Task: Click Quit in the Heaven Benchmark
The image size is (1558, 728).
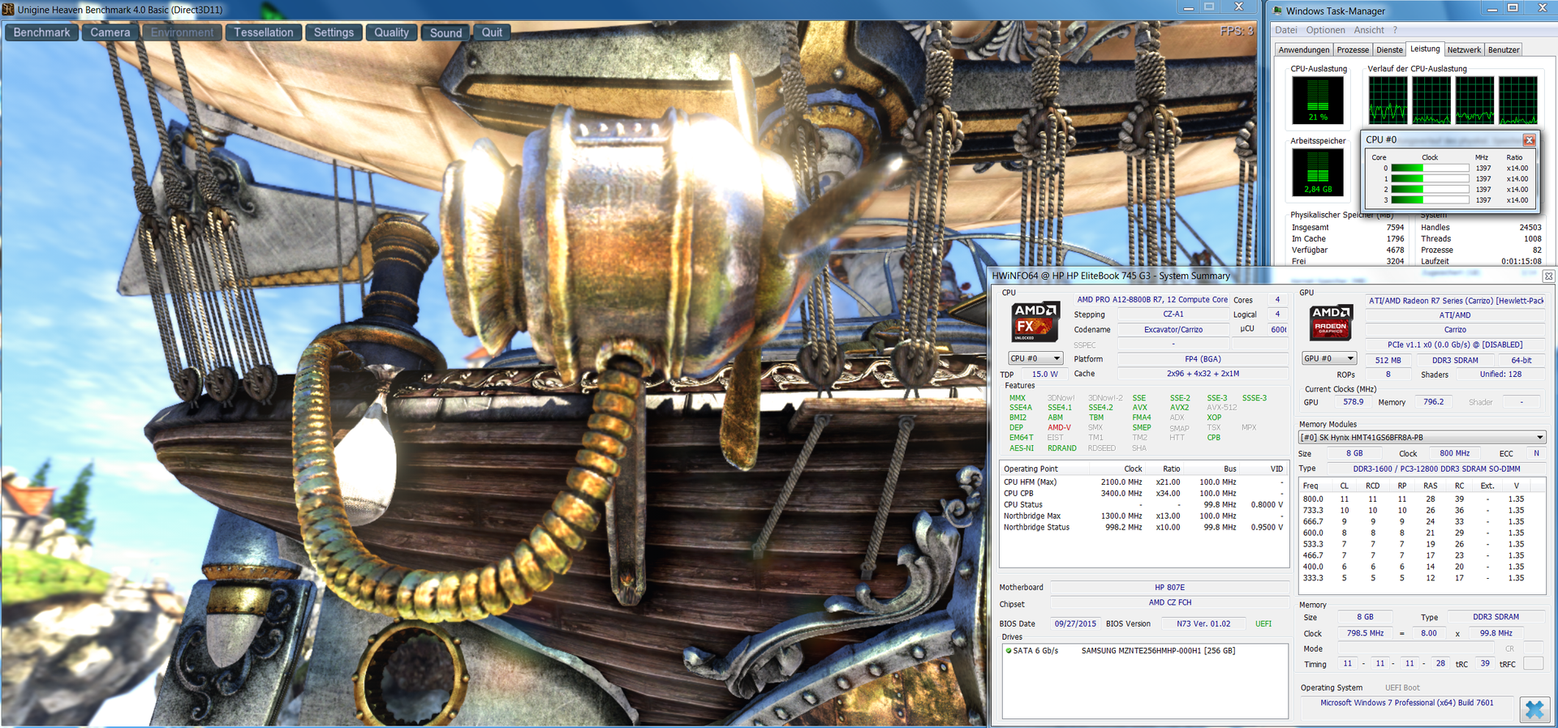Action: coord(492,32)
